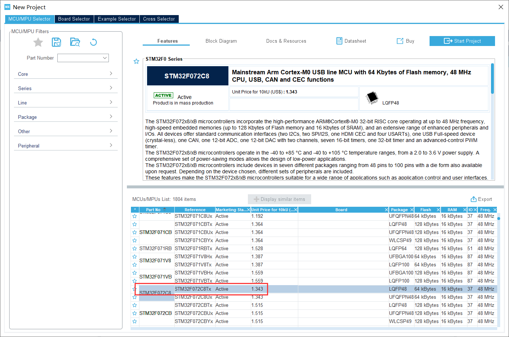The image size is (509, 337).
Task: Toggle favorite star for STM32F071CBUx row
Action: (135, 233)
